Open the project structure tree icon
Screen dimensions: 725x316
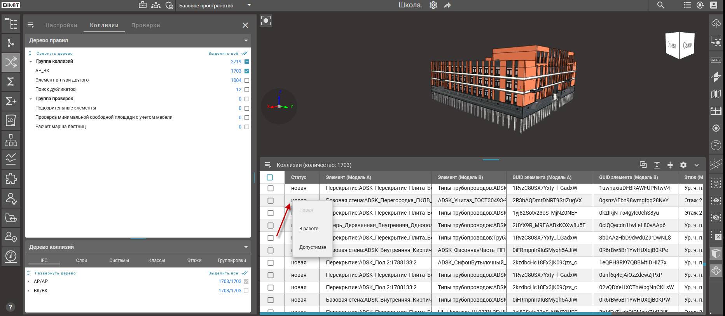(11, 24)
